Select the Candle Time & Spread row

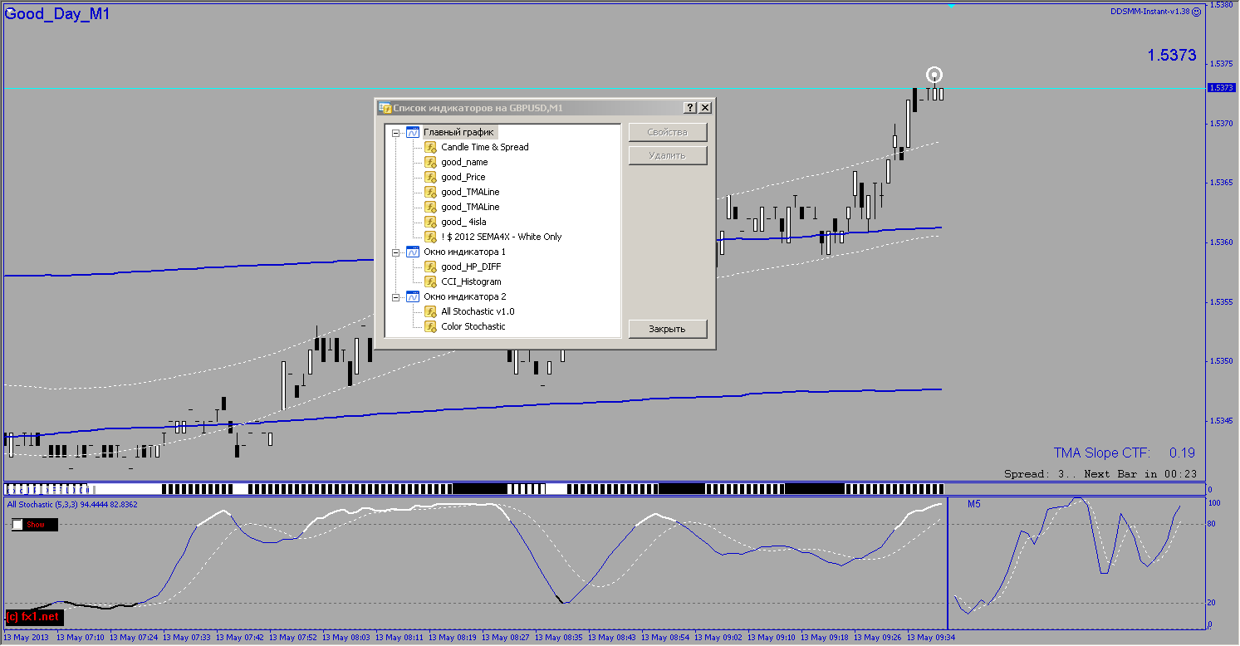click(485, 147)
